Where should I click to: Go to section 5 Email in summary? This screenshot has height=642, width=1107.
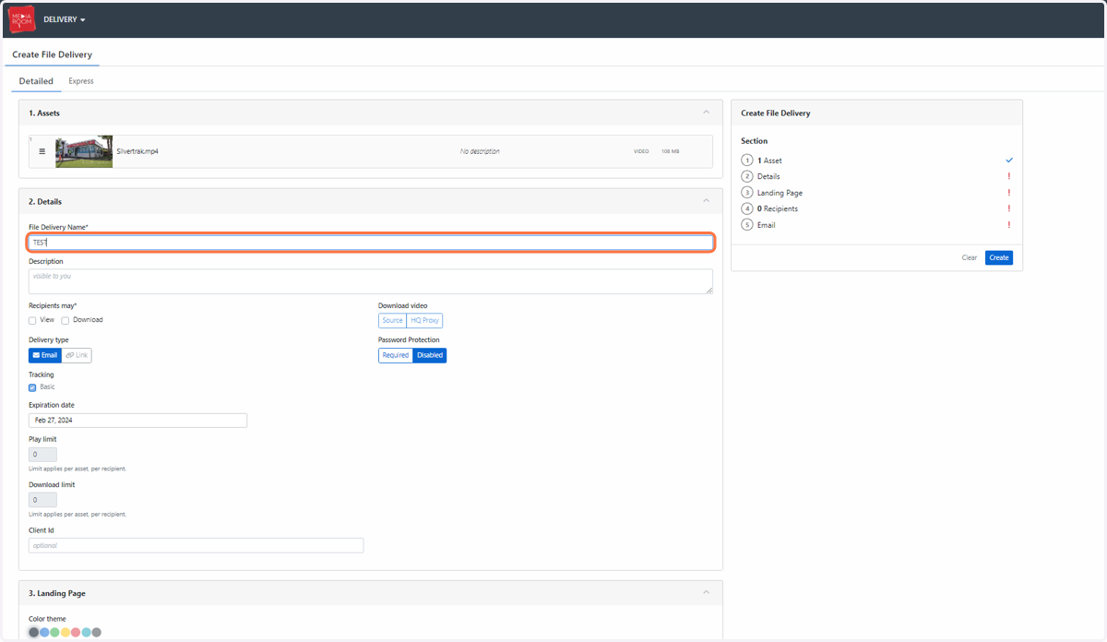coord(758,225)
